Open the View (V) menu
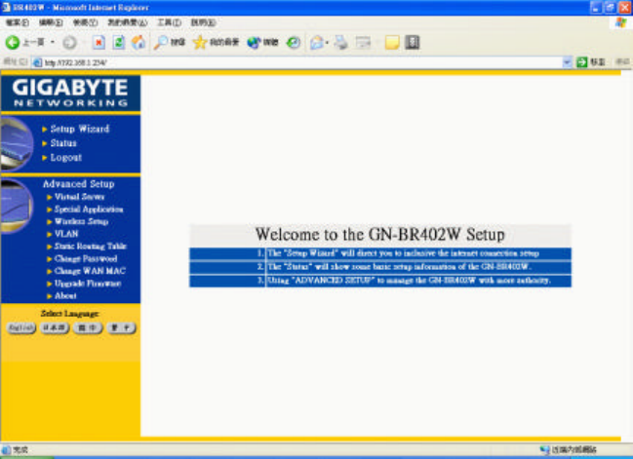Screen dimensions: 633x459 click(x=85, y=22)
